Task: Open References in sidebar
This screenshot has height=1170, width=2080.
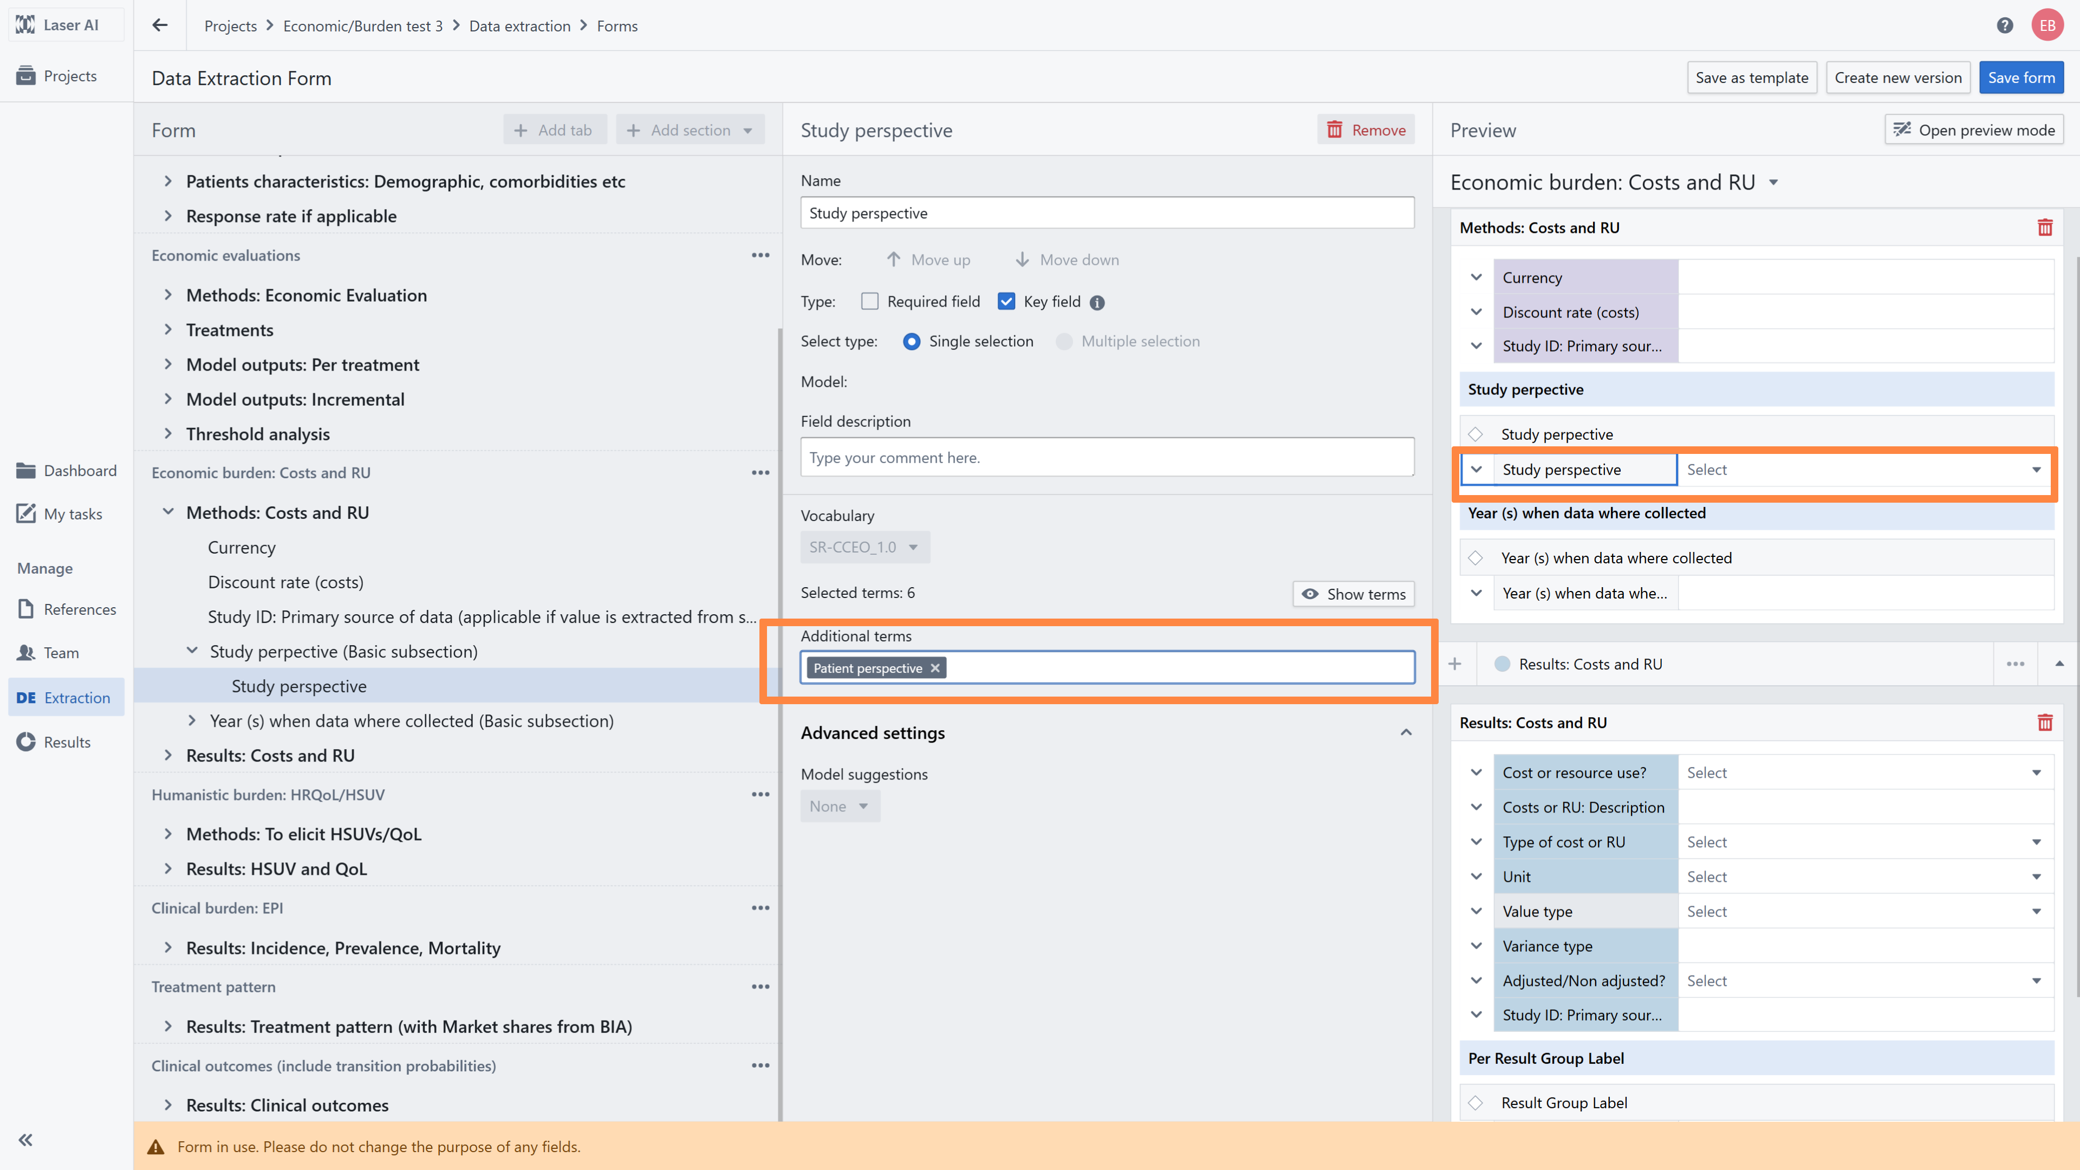Action: click(66, 609)
